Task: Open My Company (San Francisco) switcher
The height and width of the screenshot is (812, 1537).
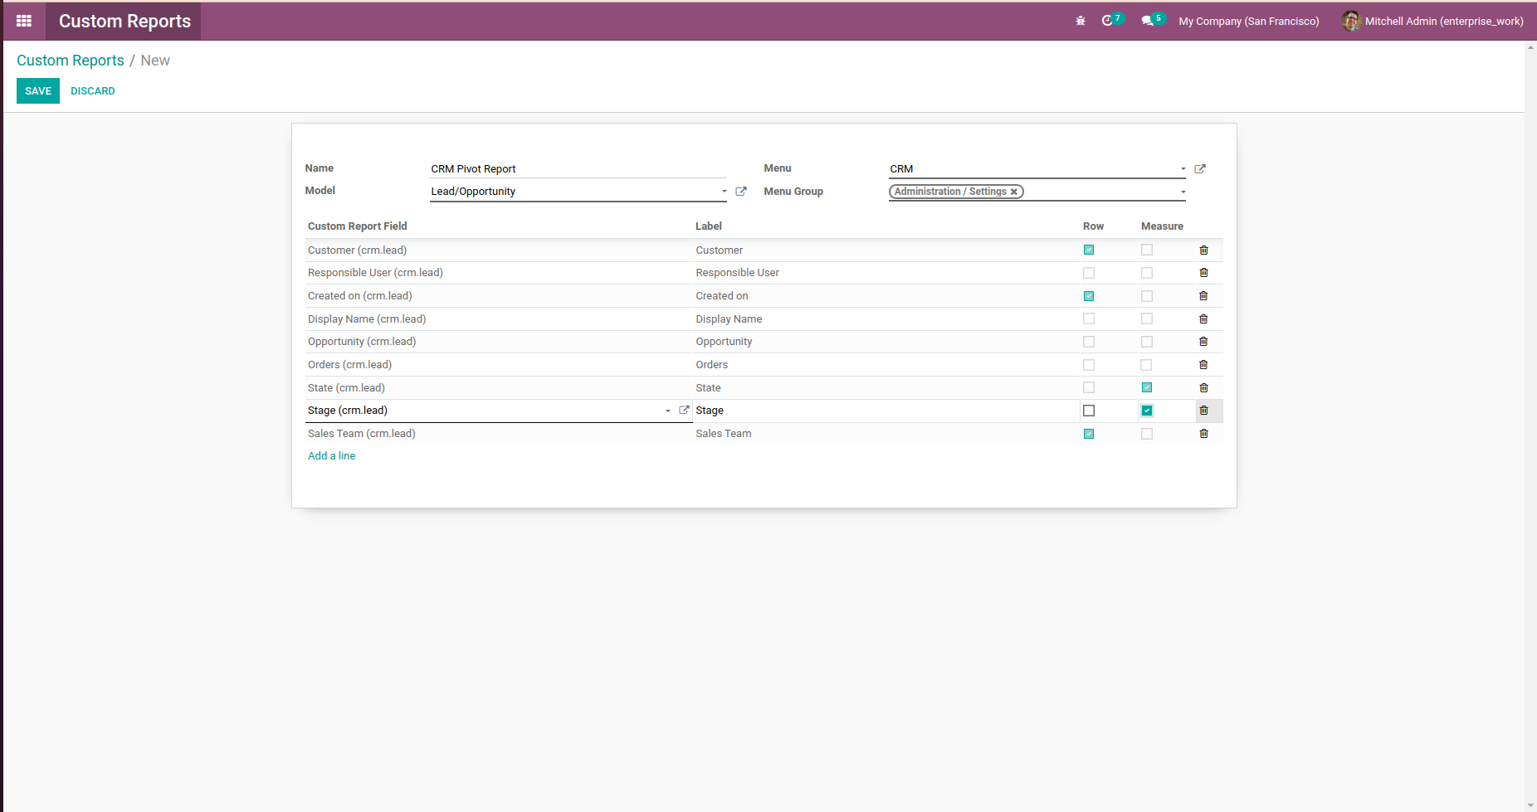Action: (x=1249, y=22)
